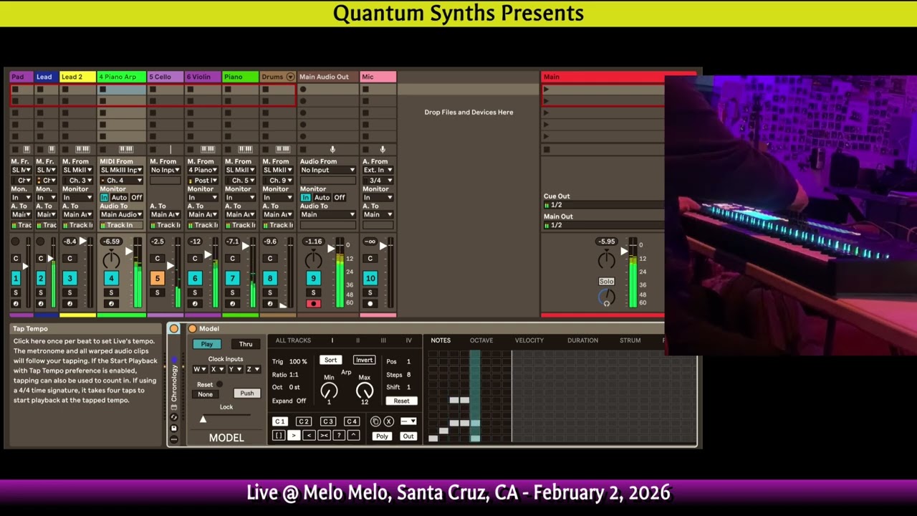Adjust the Lock slider handle

tap(203, 419)
